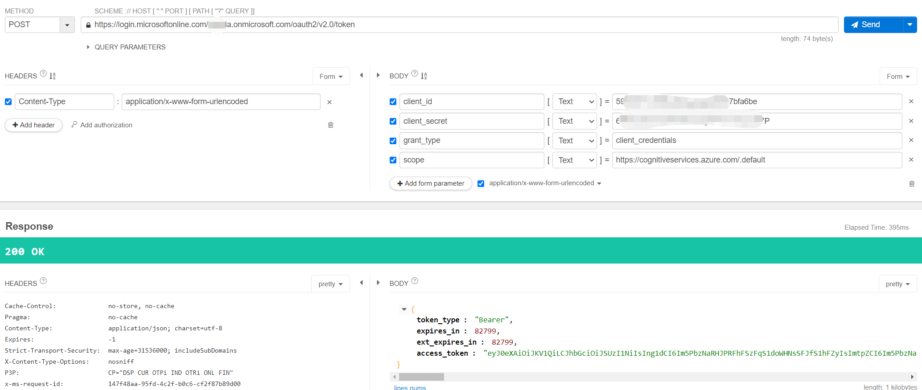Viewport: 922px width, 390px height.
Task: Open request headers help icon
Action: point(43,73)
